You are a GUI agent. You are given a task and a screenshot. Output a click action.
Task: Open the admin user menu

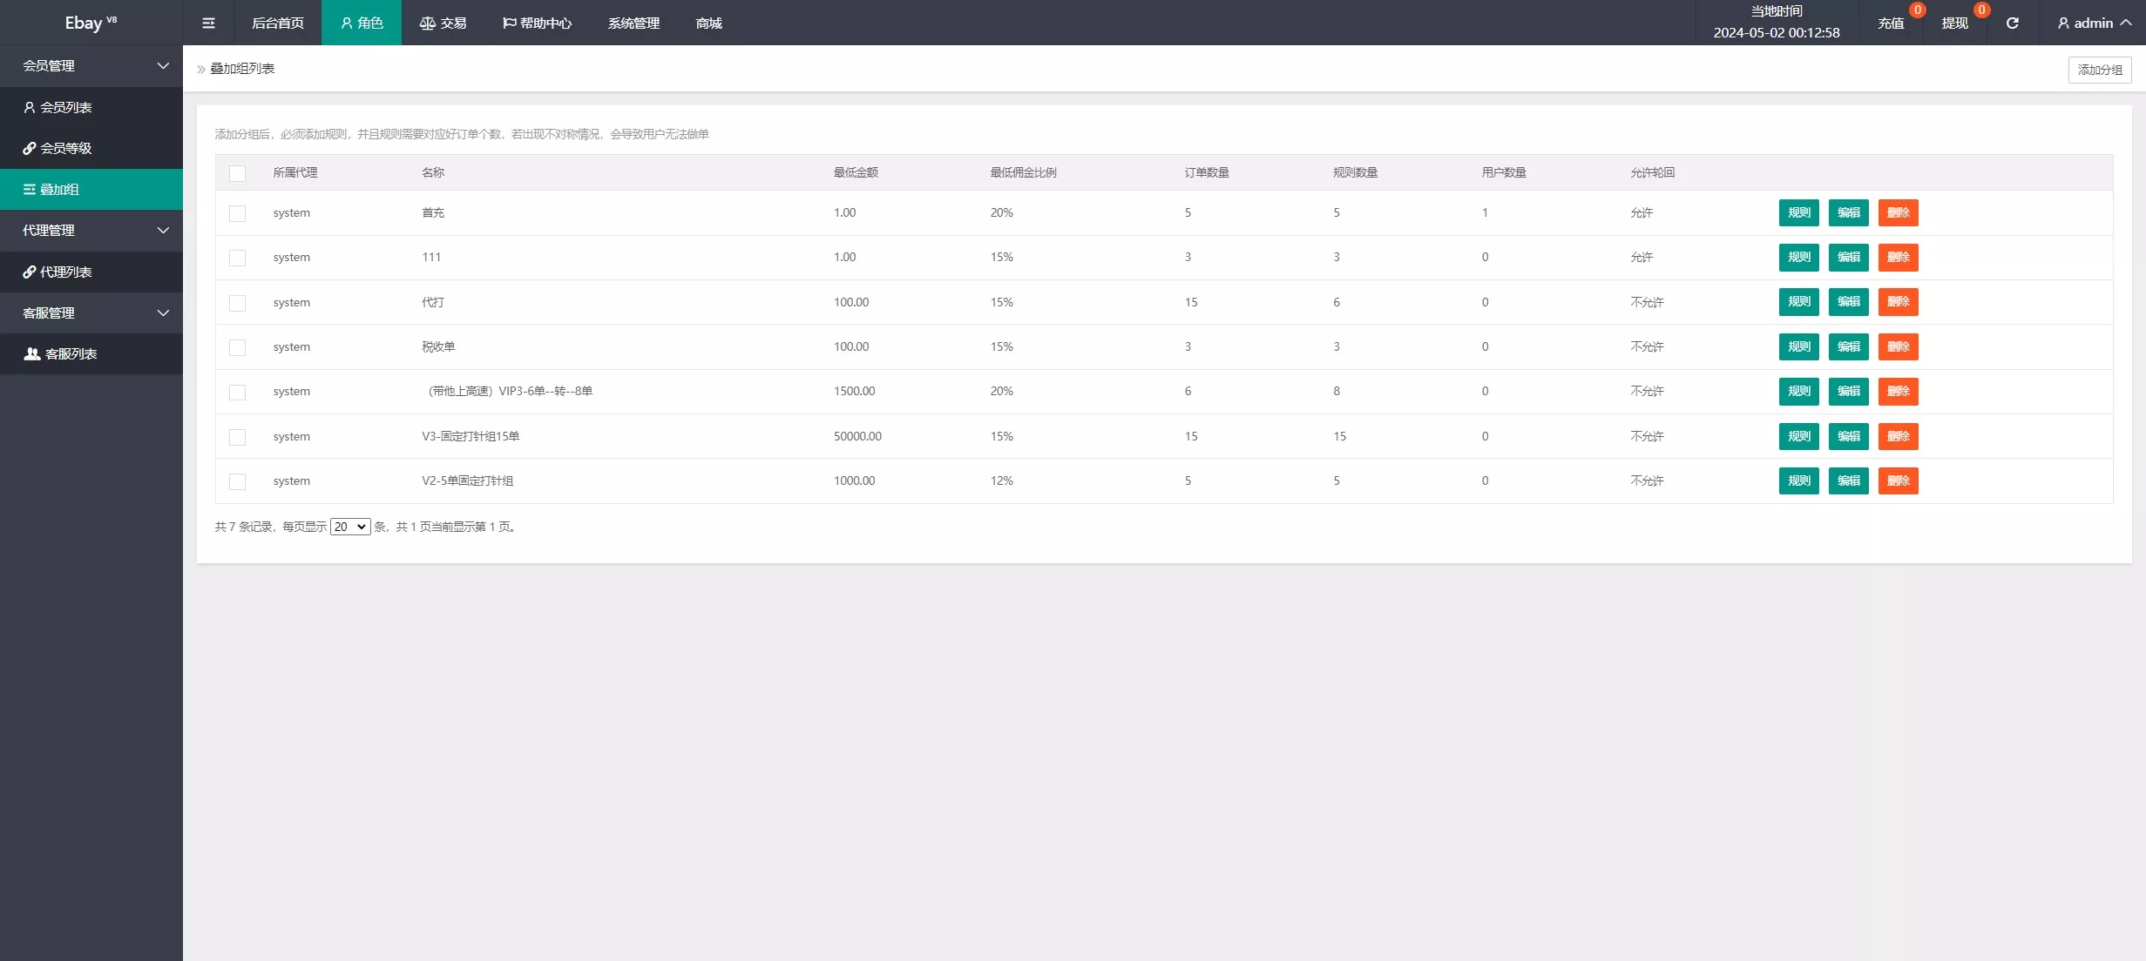pyautogui.click(x=2094, y=23)
